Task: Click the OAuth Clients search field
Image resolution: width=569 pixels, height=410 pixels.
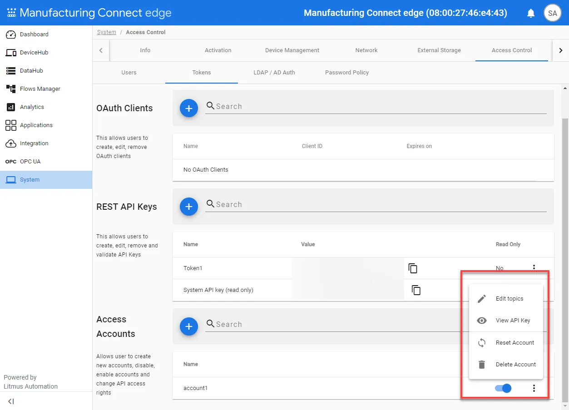Action: point(376,106)
